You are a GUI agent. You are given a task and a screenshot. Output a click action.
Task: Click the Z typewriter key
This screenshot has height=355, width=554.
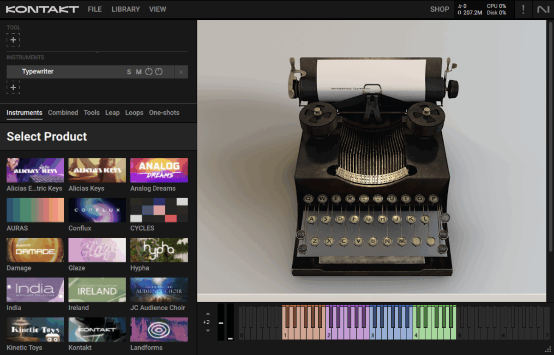(315, 241)
